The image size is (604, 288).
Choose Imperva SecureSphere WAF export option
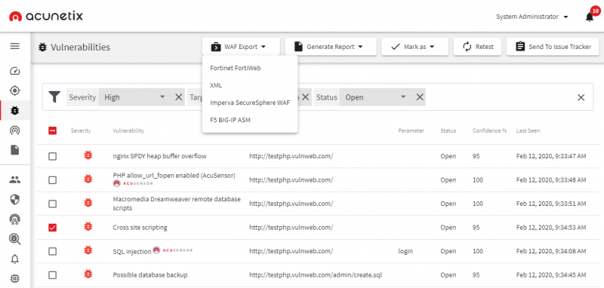pyautogui.click(x=250, y=103)
